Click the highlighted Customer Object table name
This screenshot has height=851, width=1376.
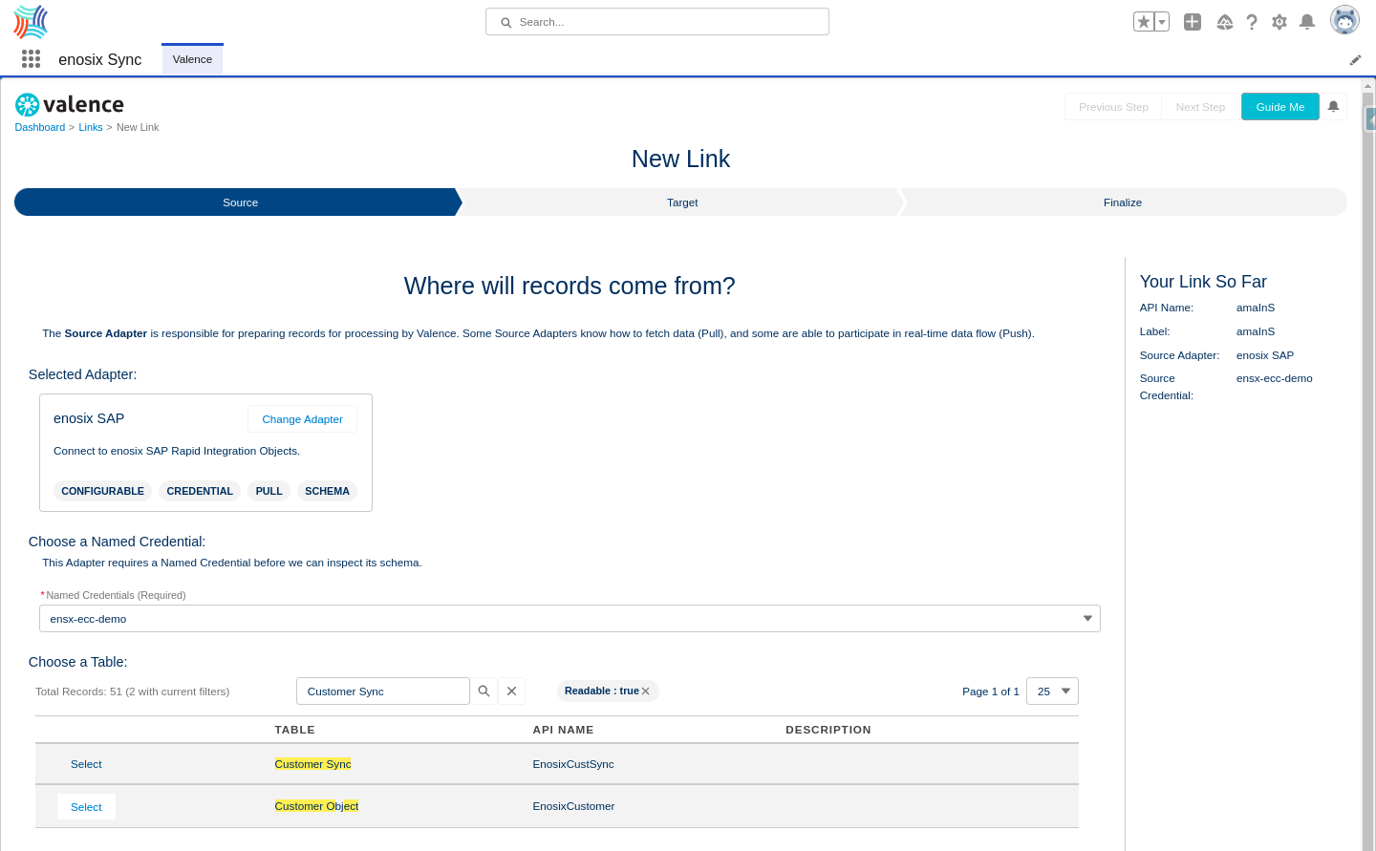(x=316, y=806)
